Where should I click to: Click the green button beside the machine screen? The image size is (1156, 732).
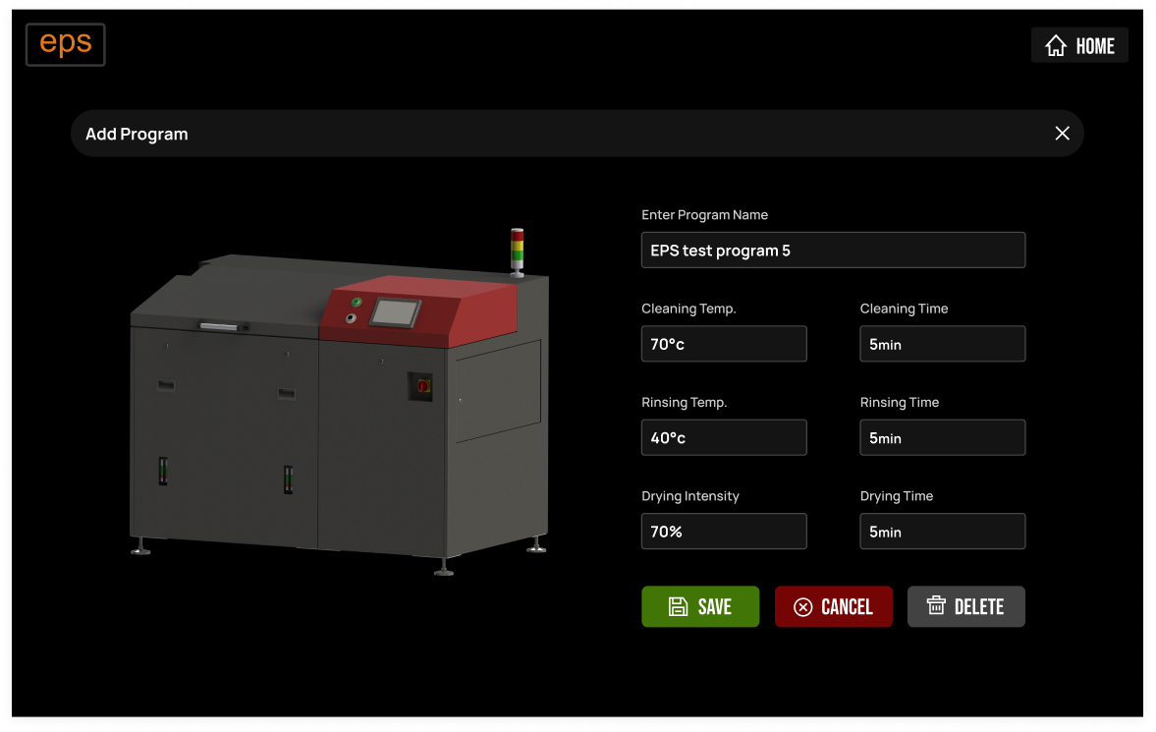click(x=357, y=303)
